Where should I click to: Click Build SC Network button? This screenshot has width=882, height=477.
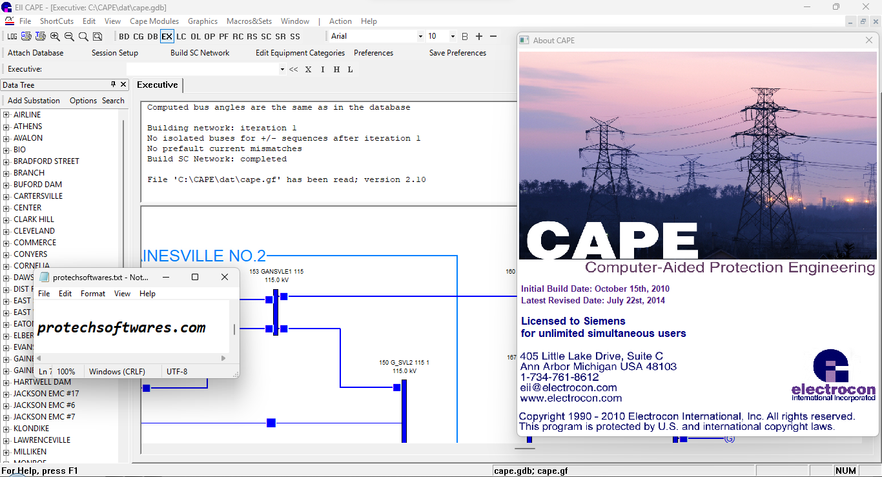click(x=200, y=53)
